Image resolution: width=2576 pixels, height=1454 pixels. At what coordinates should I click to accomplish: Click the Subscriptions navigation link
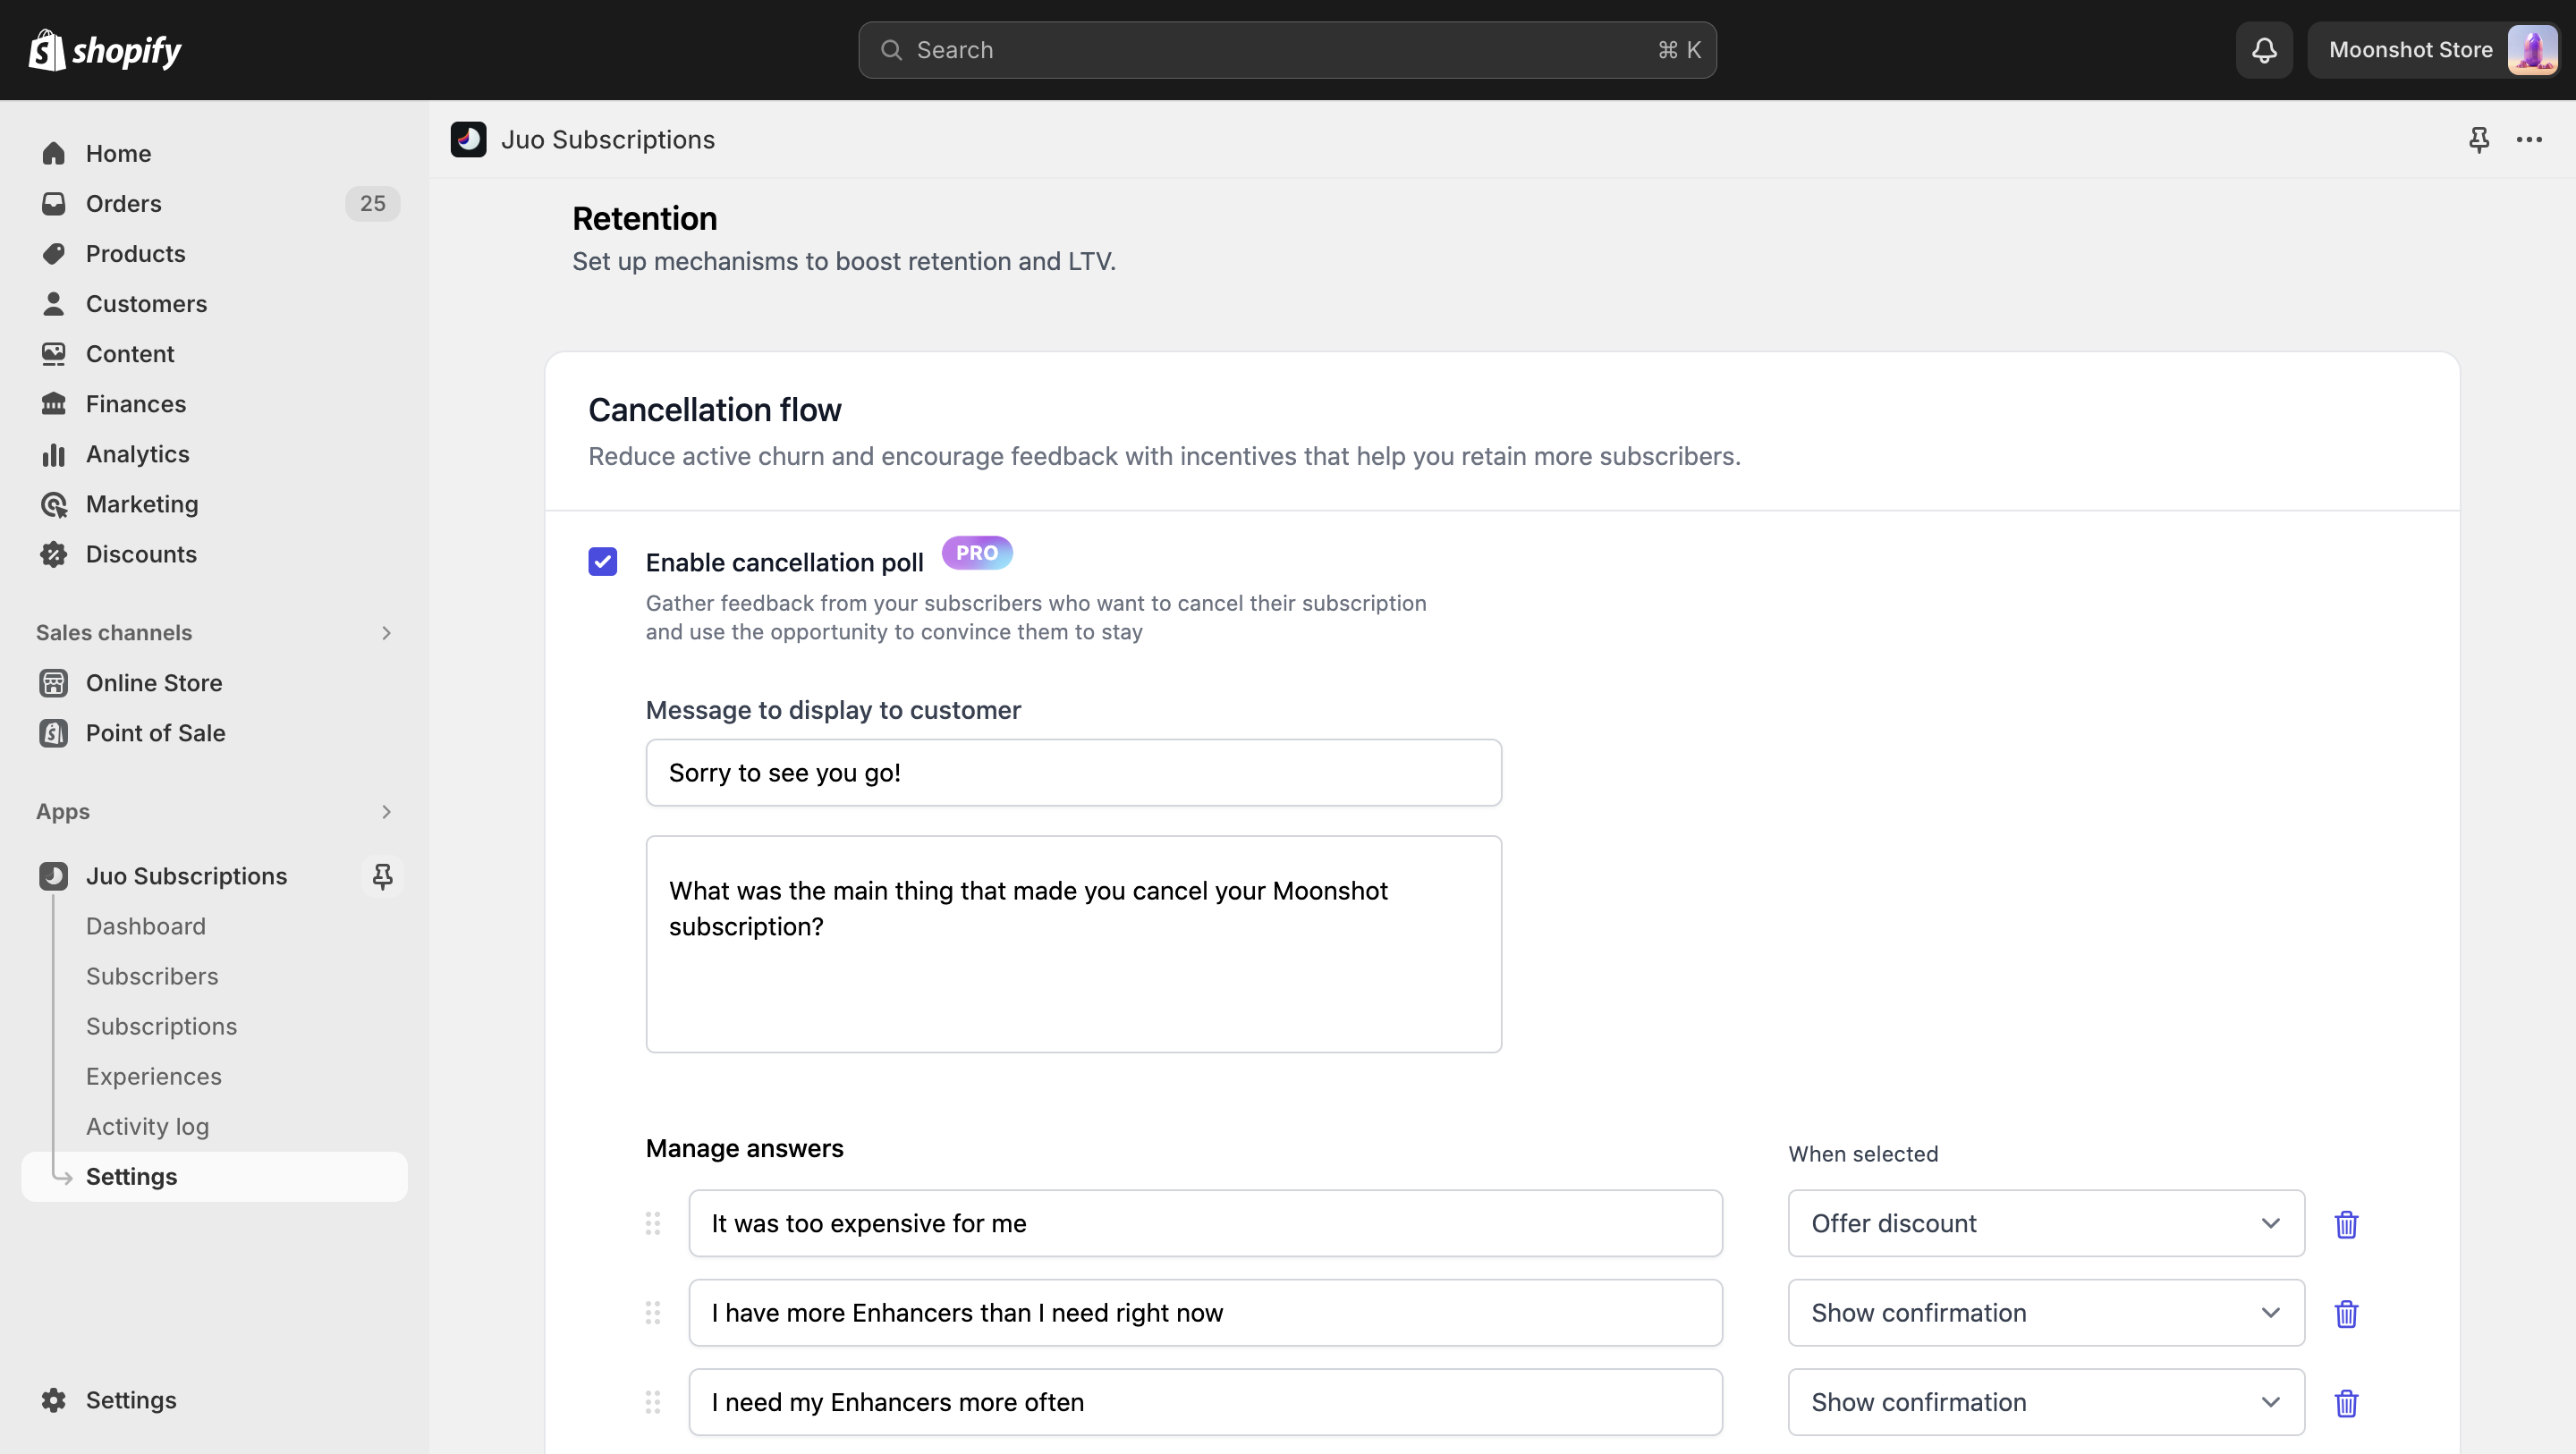click(161, 1026)
